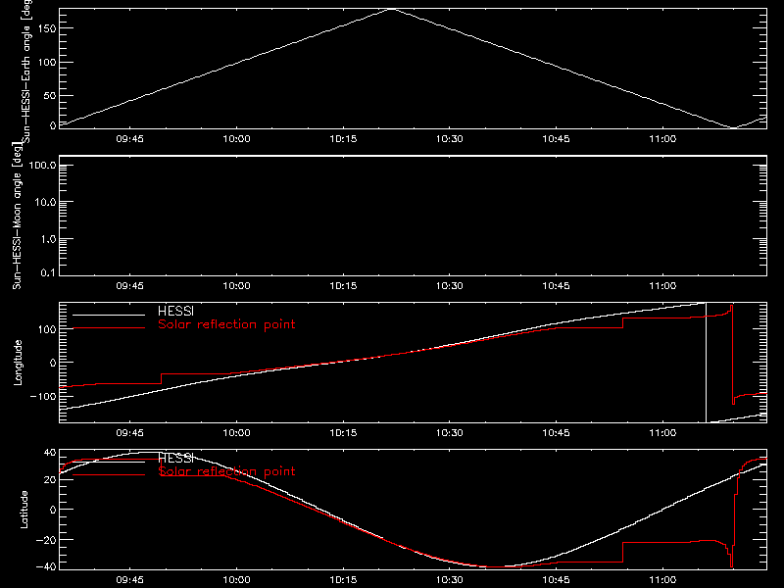784x588 pixels.
Task: Click the 0 tick on Longitude plot
Action: click(x=53, y=363)
